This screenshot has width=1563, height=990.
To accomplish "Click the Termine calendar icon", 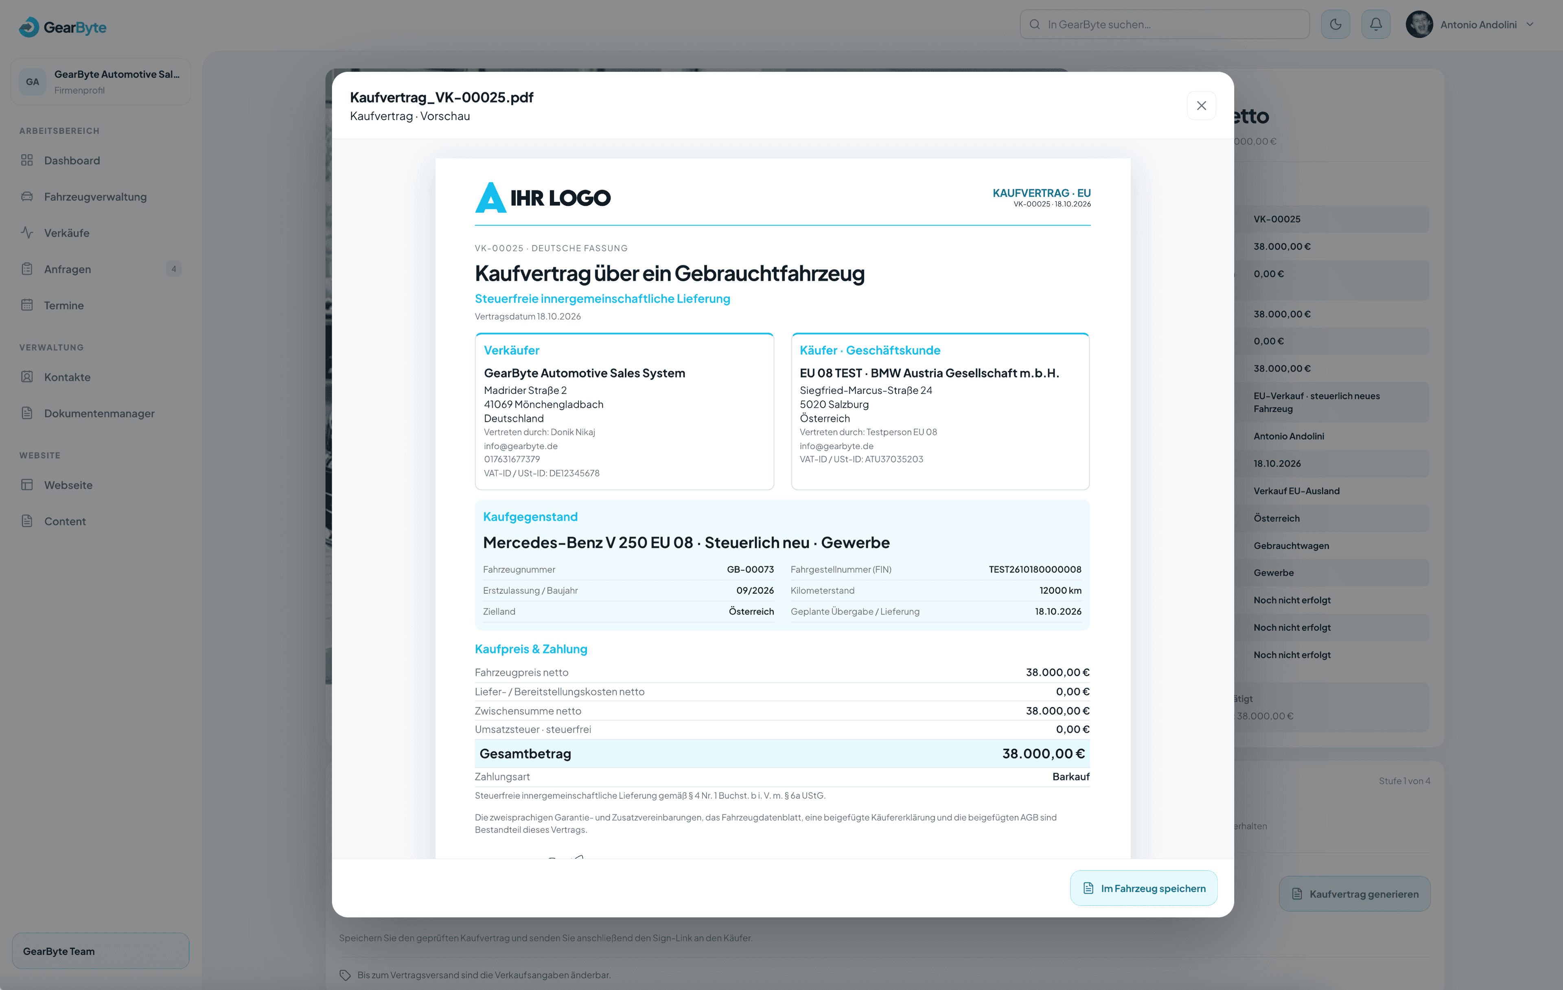I will [x=26, y=306].
